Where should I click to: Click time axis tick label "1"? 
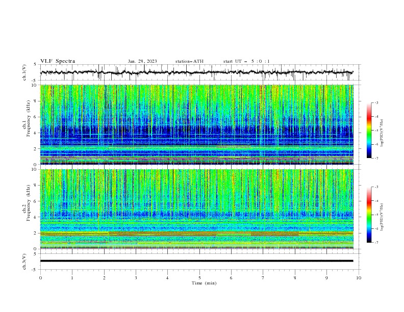pos(72,278)
